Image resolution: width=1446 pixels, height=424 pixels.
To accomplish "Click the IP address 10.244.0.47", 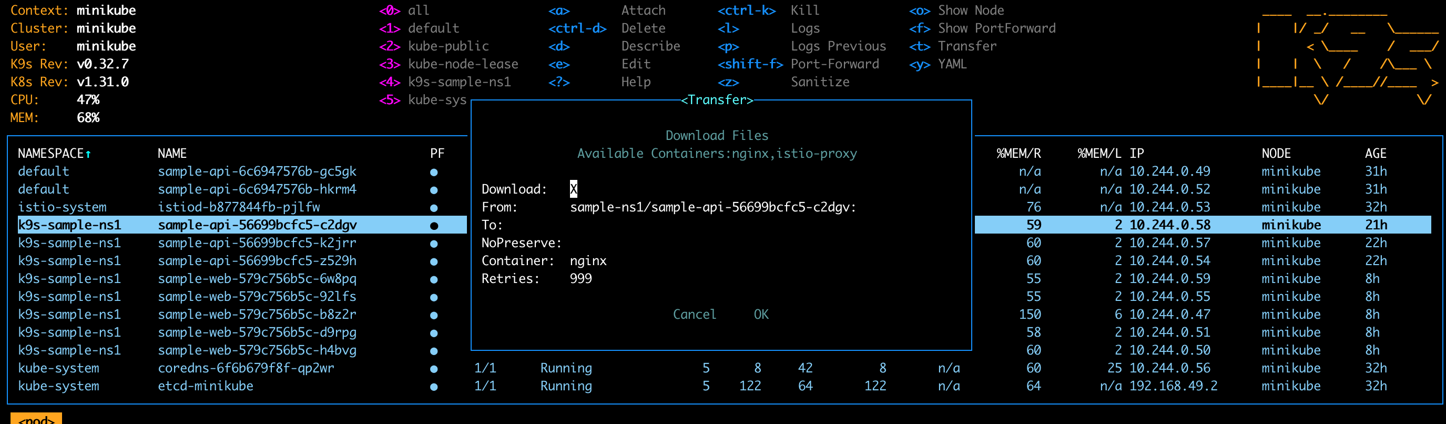I will (1170, 314).
